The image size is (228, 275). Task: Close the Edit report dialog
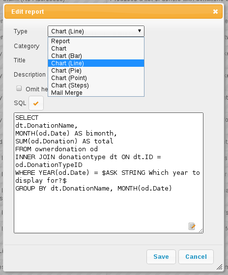215,12
